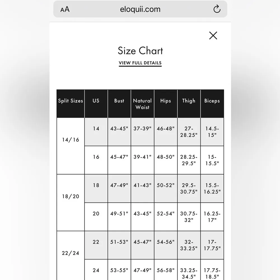The width and height of the screenshot is (280, 280).
Task: Open the View Full Details link
Action: [140, 63]
